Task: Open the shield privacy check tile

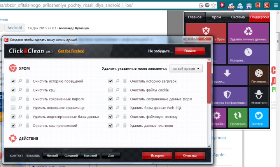Action: tap(230, 97)
